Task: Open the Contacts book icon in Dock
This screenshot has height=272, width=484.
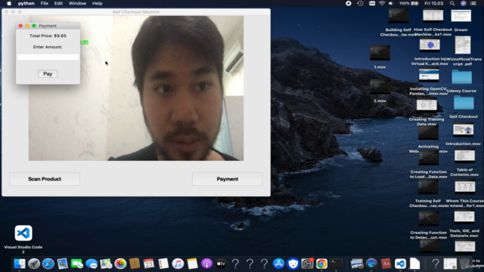Action: point(135,264)
